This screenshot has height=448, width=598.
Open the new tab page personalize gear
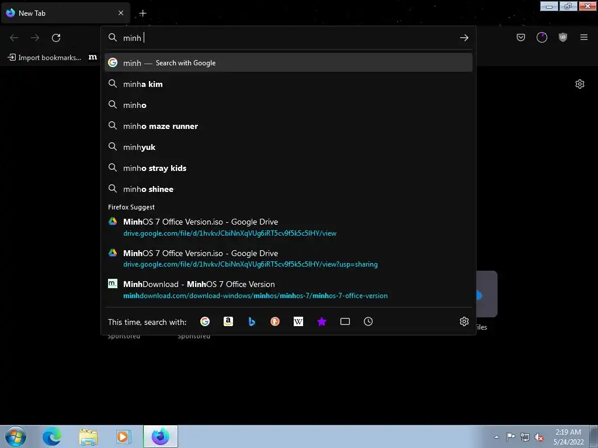pyautogui.click(x=580, y=84)
